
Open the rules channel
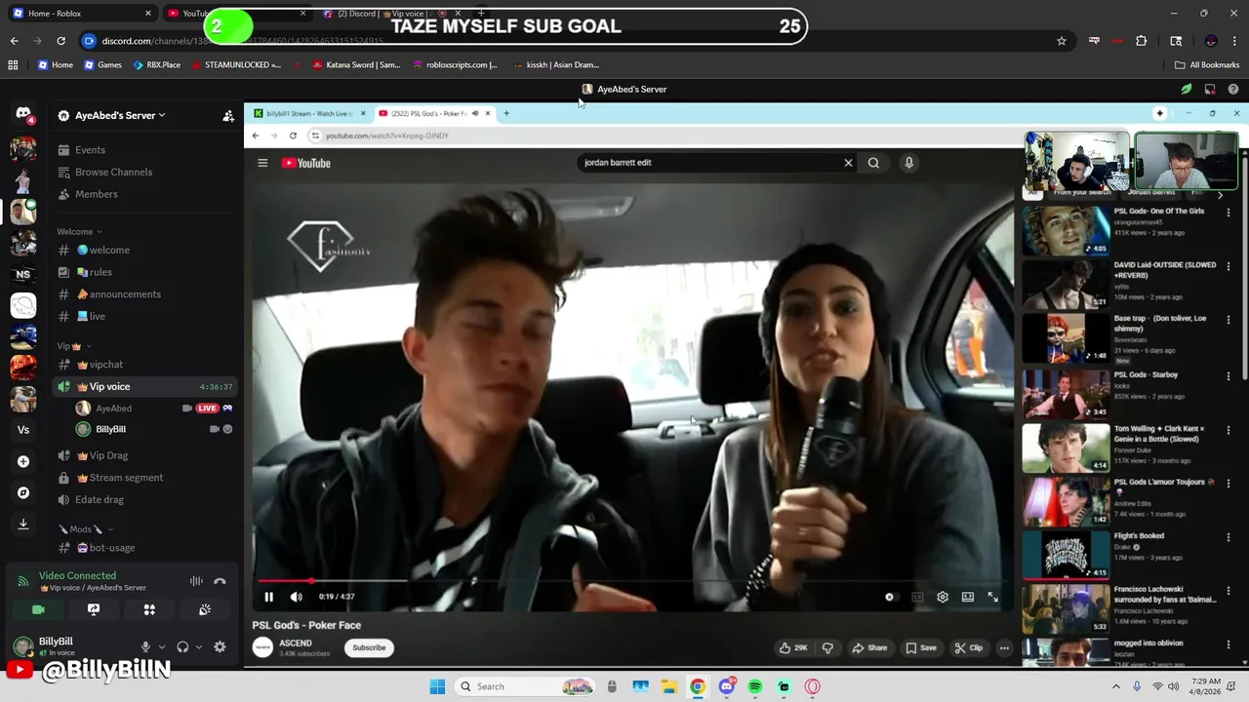pos(146,272)
